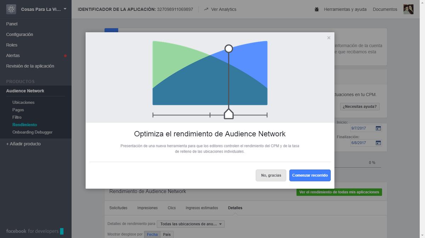The width and height of the screenshot is (425, 238).
Task: Click the trend arrow icon beside Ver Analytics
Action: (x=206, y=9)
